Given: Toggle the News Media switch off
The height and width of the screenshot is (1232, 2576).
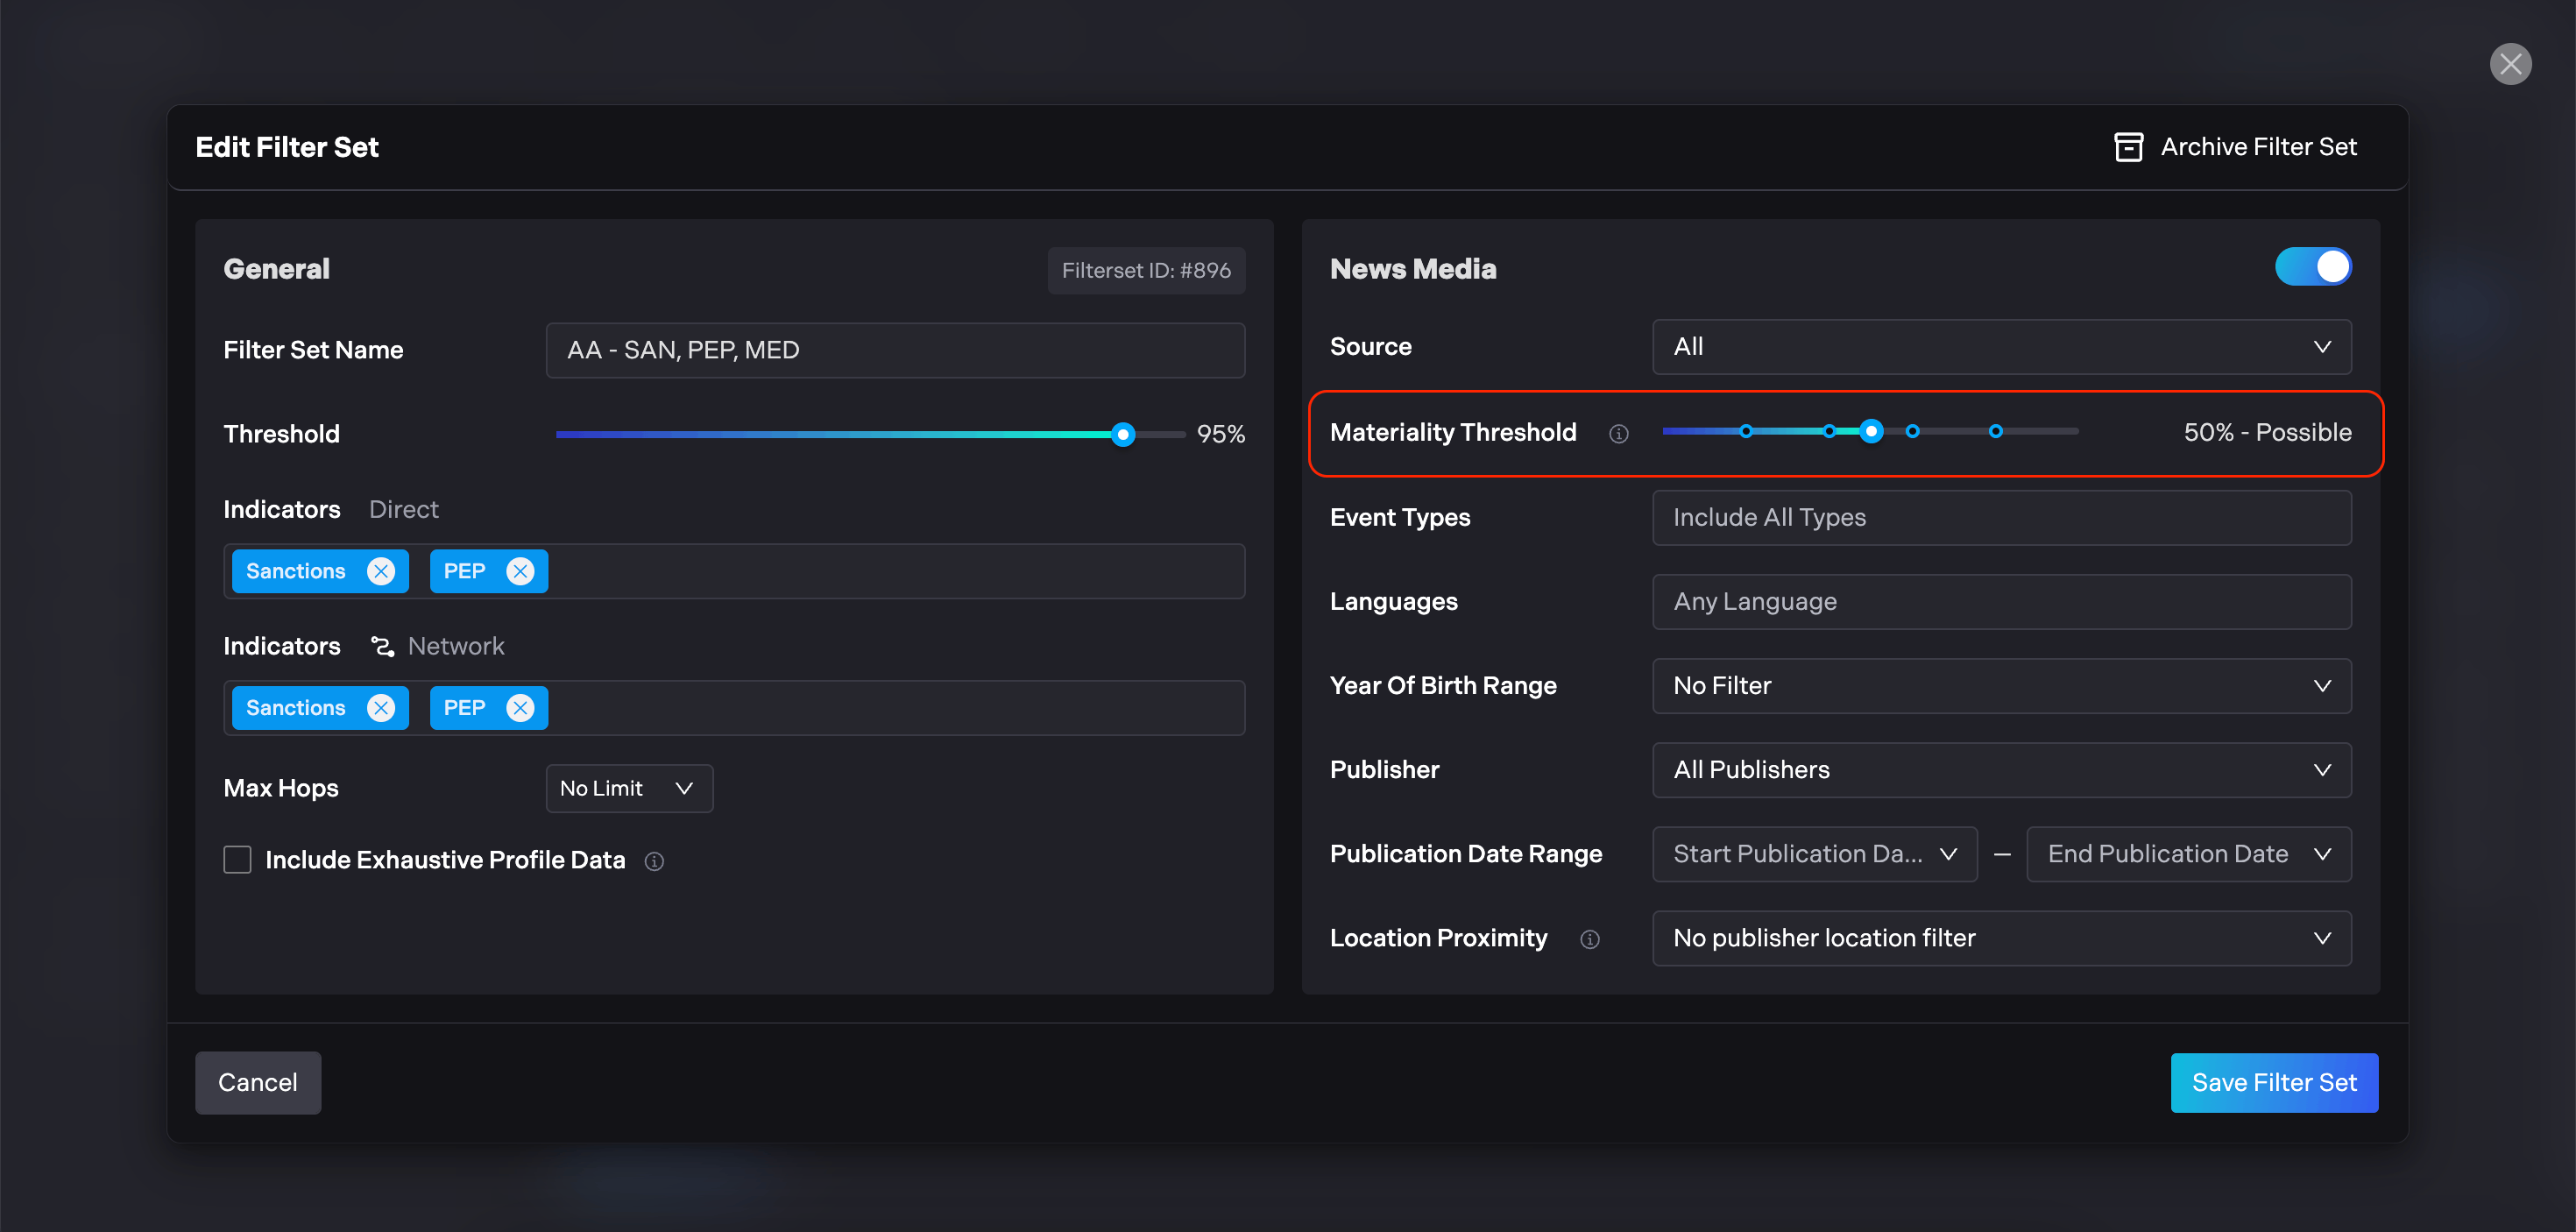Looking at the screenshot, I should [x=2312, y=267].
